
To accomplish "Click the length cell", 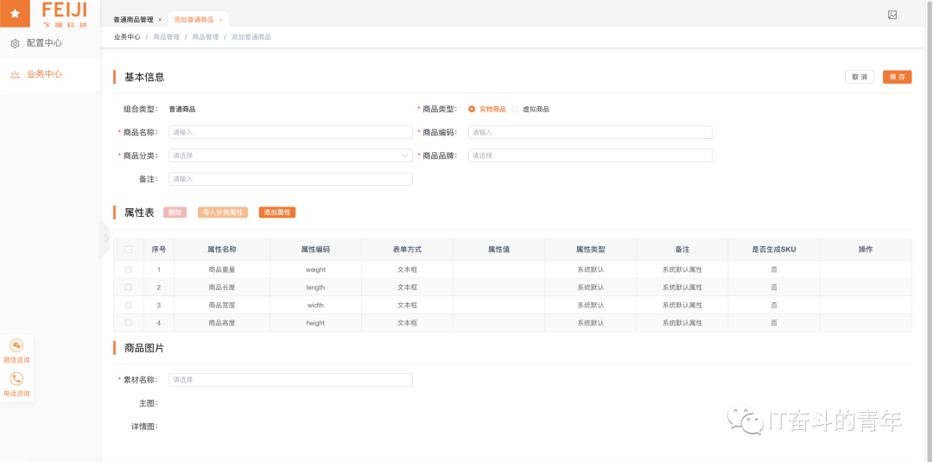I will click(315, 288).
